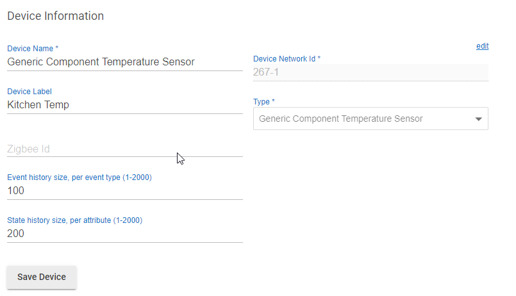Click the Device Name input field
Image resolution: width=516 pixels, height=296 pixels.
coord(124,62)
